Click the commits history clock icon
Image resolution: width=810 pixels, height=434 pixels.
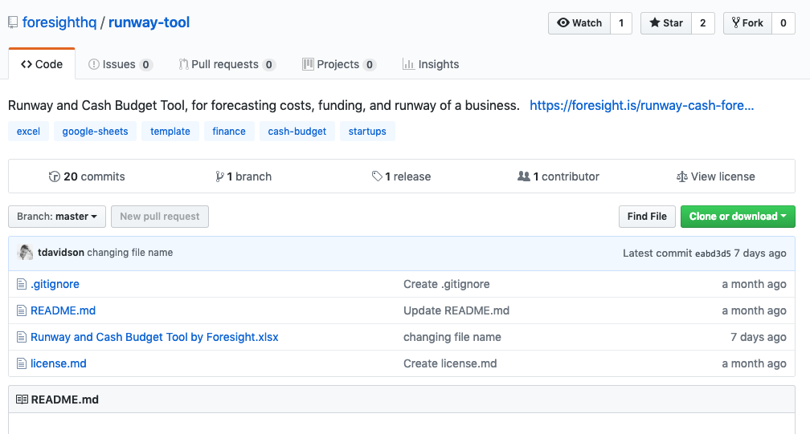pos(55,176)
